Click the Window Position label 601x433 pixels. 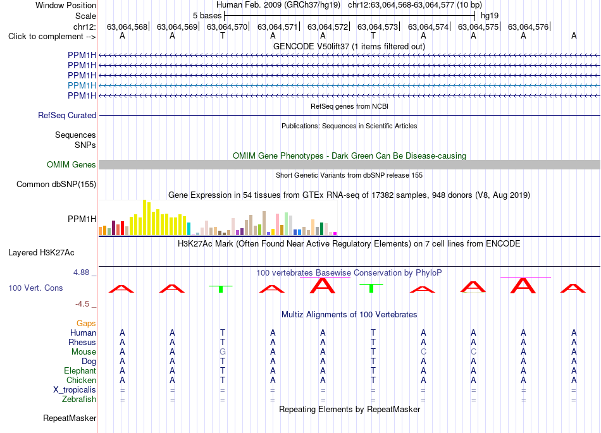(66, 5)
